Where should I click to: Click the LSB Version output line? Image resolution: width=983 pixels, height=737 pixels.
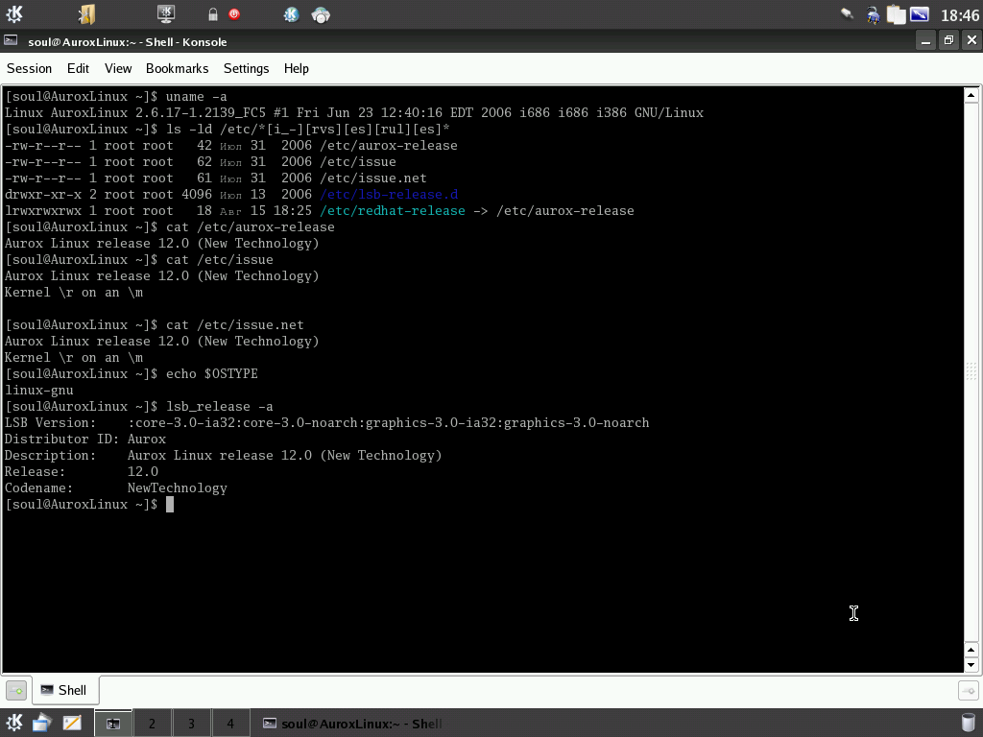[326, 422]
